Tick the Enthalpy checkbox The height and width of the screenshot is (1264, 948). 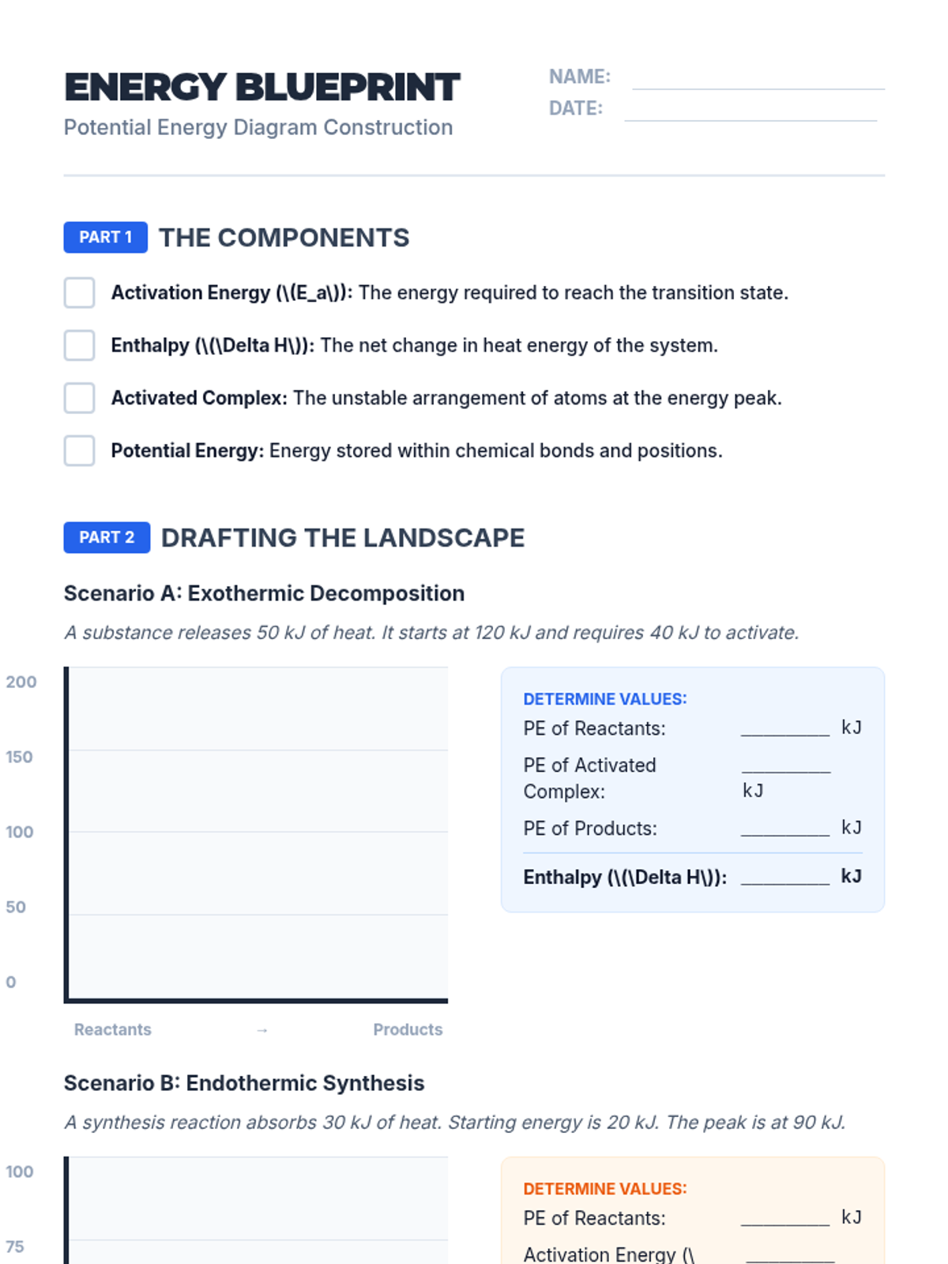(79, 345)
